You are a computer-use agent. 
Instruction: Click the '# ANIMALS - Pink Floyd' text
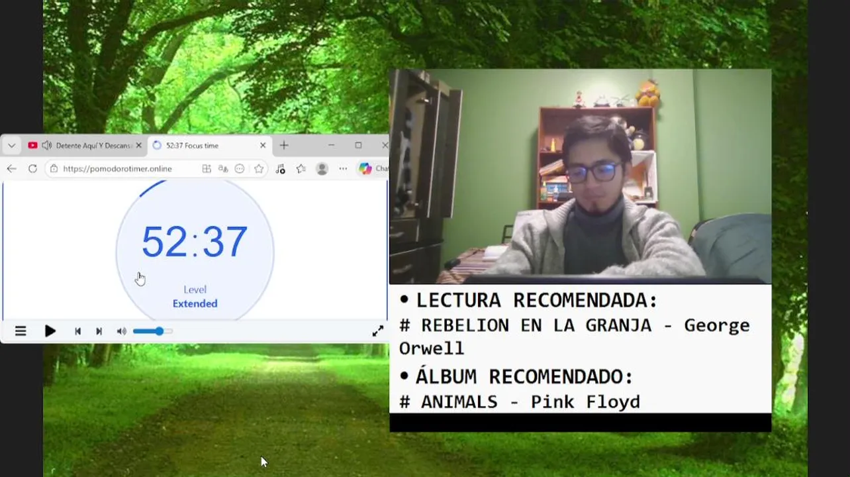[x=520, y=401]
